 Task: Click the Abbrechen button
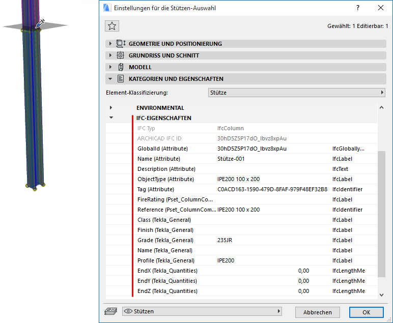317,312
